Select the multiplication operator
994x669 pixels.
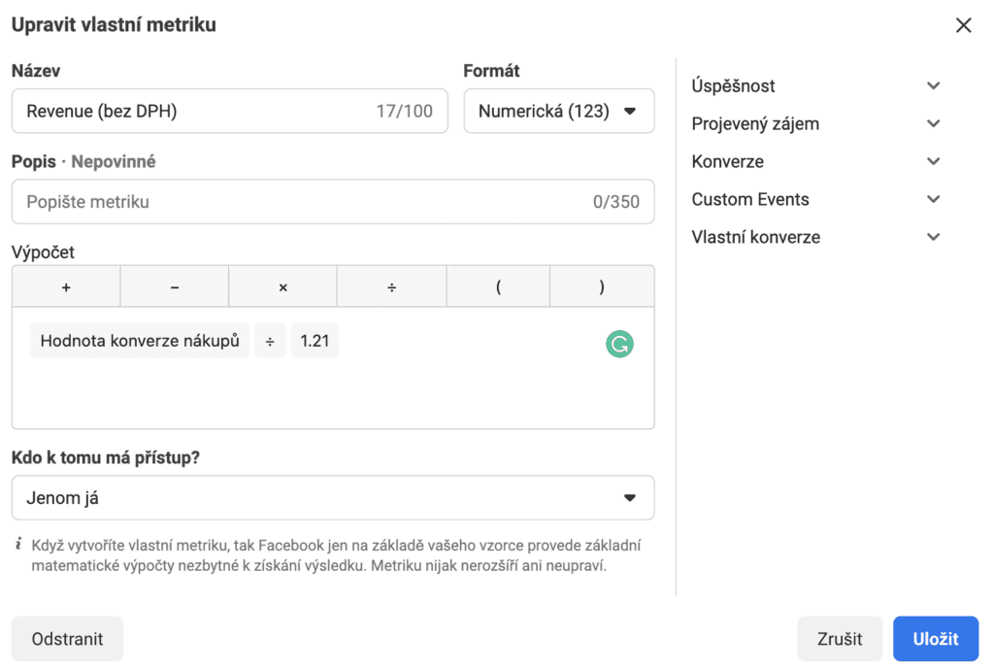tap(282, 286)
